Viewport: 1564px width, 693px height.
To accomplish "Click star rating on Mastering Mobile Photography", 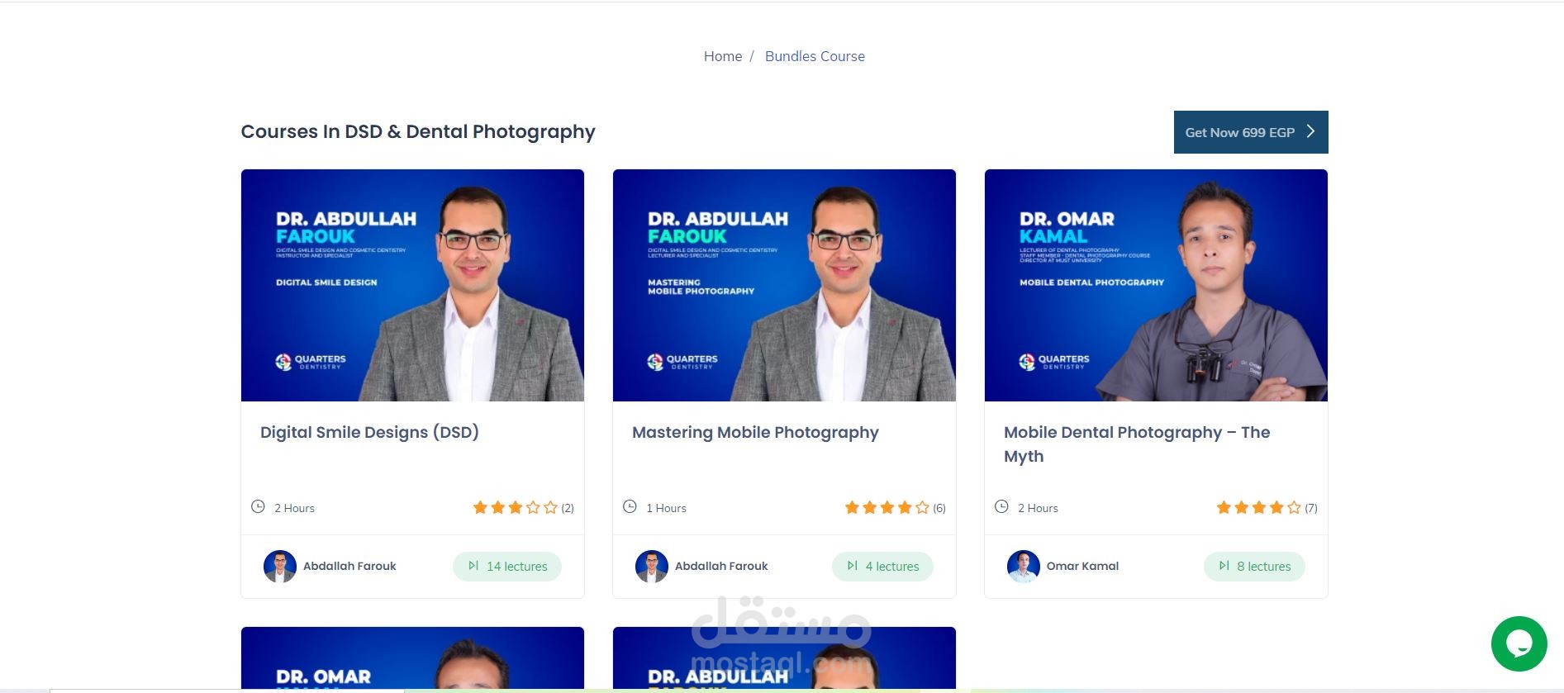I will [x=887, y=507].
